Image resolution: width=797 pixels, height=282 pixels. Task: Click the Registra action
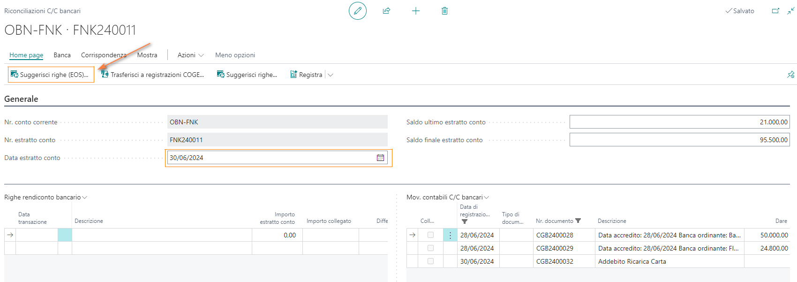[306, 75]
